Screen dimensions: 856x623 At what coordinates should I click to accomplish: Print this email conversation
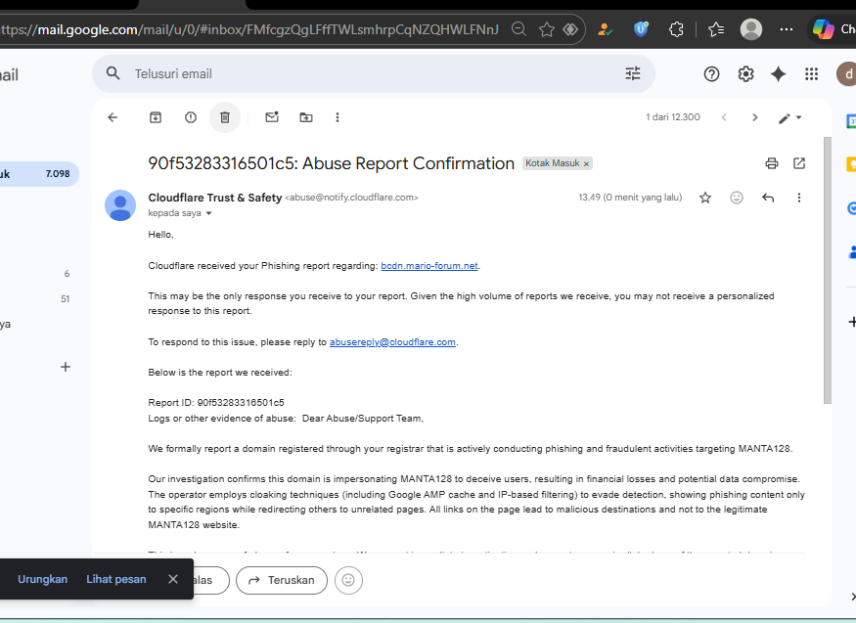[x=772, y=163]
